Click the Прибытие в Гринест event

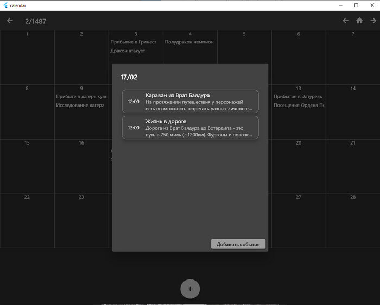coord(134,42)
